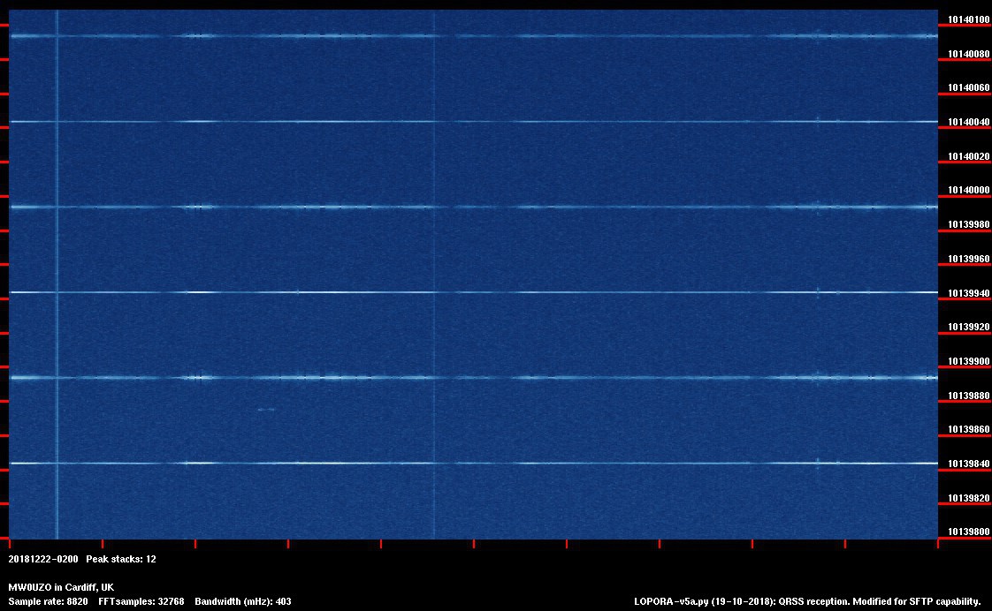Click the faint vertical line mid-spectrogram
Screen dimensions: 992x611
click(x=434, y=265)
